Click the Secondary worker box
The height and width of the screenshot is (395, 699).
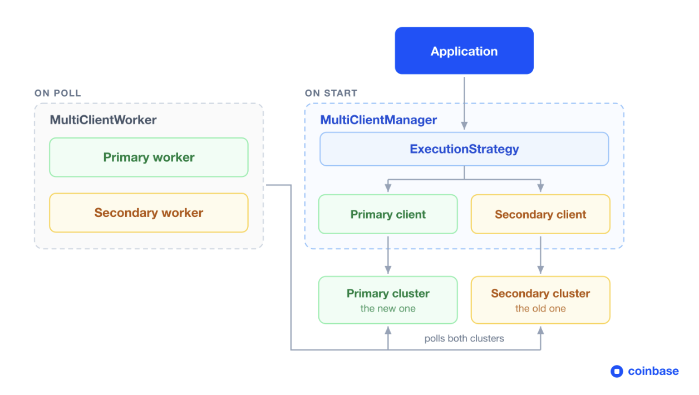click(149, 213)
